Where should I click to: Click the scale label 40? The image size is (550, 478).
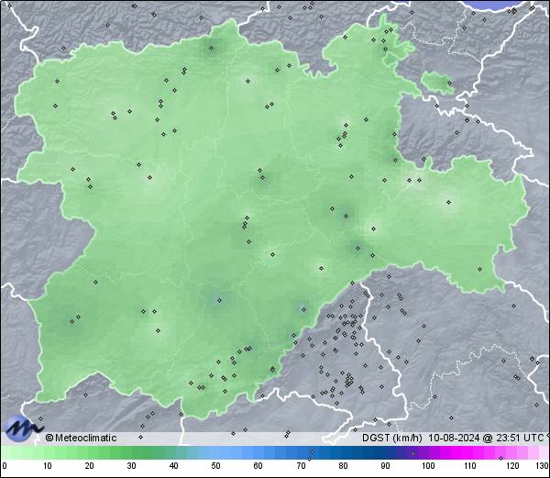coord(174,466)
